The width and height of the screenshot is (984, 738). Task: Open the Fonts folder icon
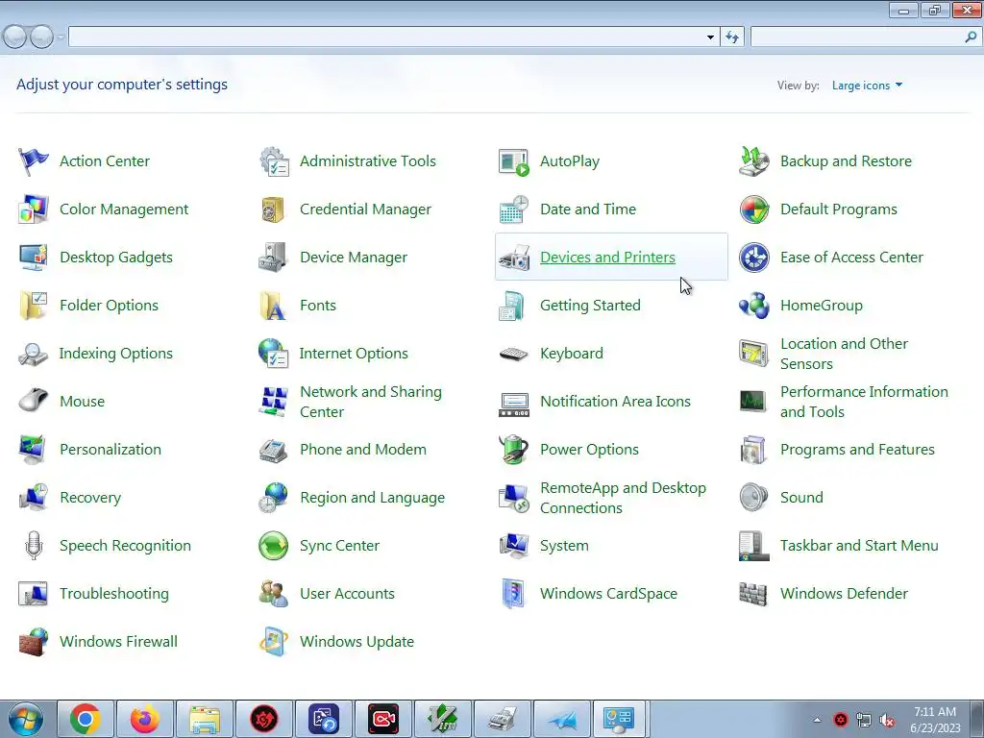(274, 306)
